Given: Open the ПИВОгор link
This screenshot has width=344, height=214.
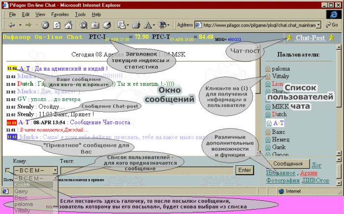Looking at the screenshot, I should (316, 181).
